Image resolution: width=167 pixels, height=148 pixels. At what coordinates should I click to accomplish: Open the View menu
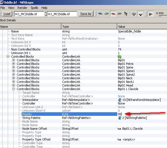pos(11,8)
